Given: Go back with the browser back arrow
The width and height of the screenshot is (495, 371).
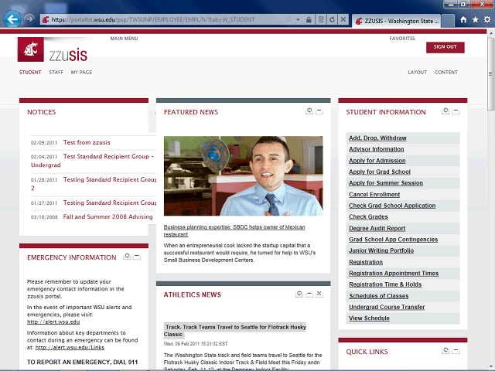Looking at the screenshot, I should (12, 19).
